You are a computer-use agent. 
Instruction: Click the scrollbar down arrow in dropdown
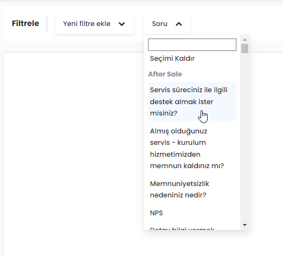click(245, 225)
